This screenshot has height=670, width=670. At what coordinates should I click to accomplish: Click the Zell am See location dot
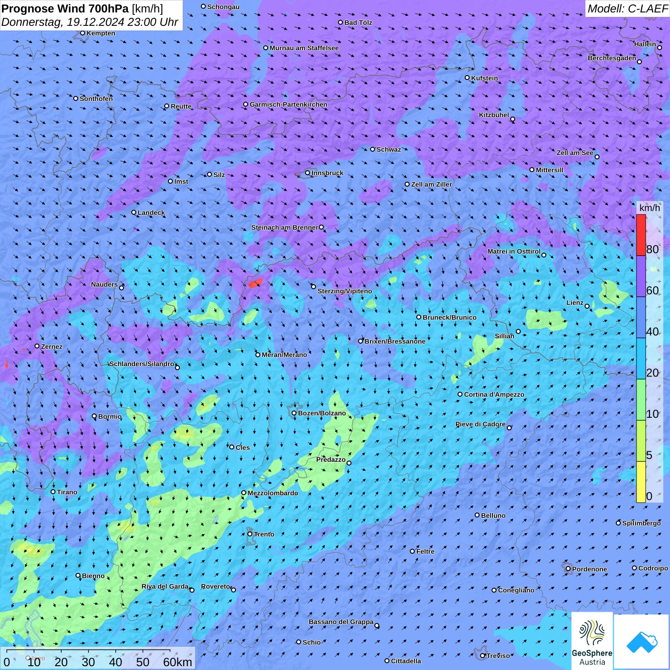(x=597, y=156)
